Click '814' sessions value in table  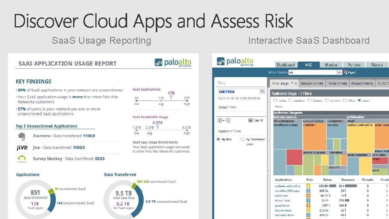coord(341,186)
